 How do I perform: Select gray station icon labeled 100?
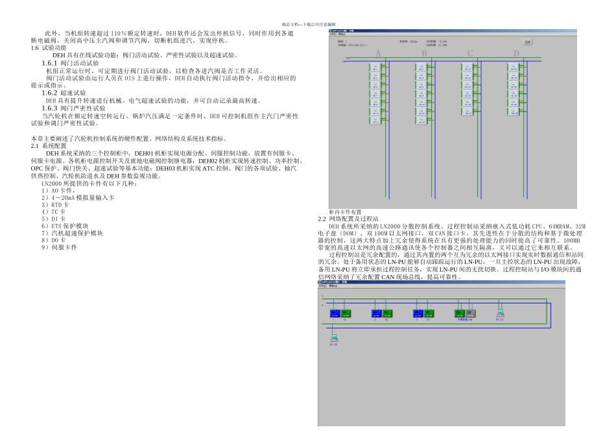[471, 313]
